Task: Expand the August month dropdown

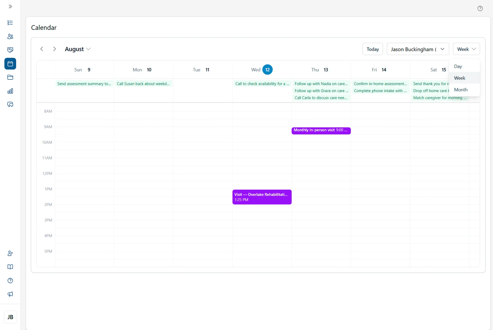Action: 78,49
